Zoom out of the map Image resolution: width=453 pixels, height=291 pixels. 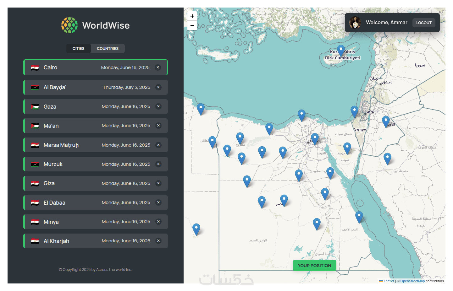click(192, 25)
